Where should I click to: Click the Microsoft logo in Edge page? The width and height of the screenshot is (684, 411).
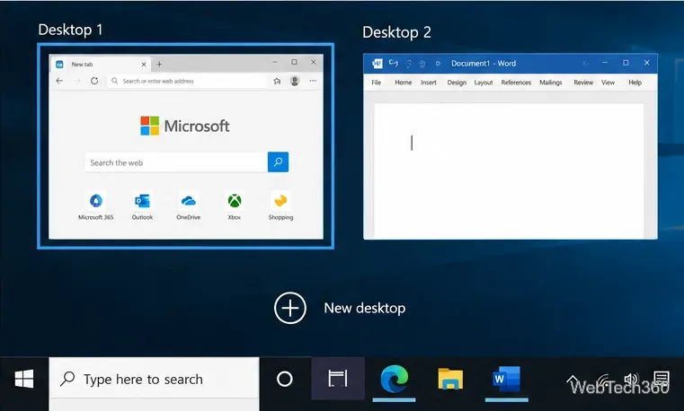[x=184, y=126]
